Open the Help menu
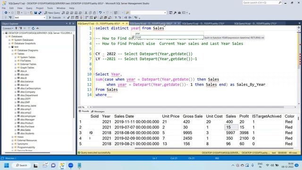This screenshot has width=302, height=170. pyautogui.click(x=72, y=8)
